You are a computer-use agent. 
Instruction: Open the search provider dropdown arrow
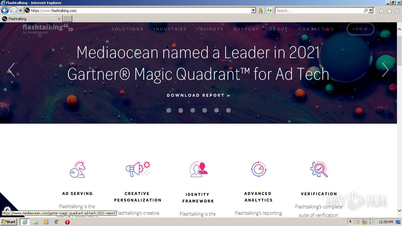click(371, 10)
